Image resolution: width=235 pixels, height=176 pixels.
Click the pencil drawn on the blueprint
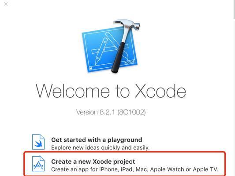point(101,51)
